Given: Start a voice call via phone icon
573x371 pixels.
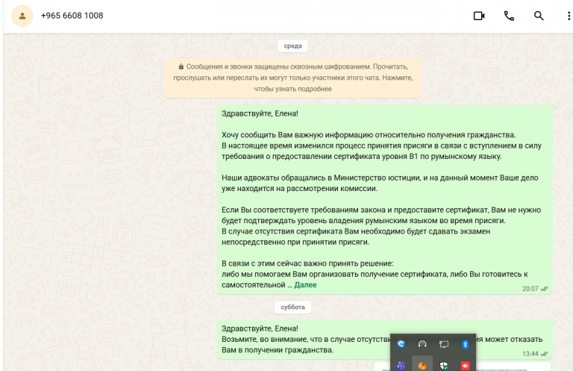Looking at the screenshot, I should coord(509,16).
